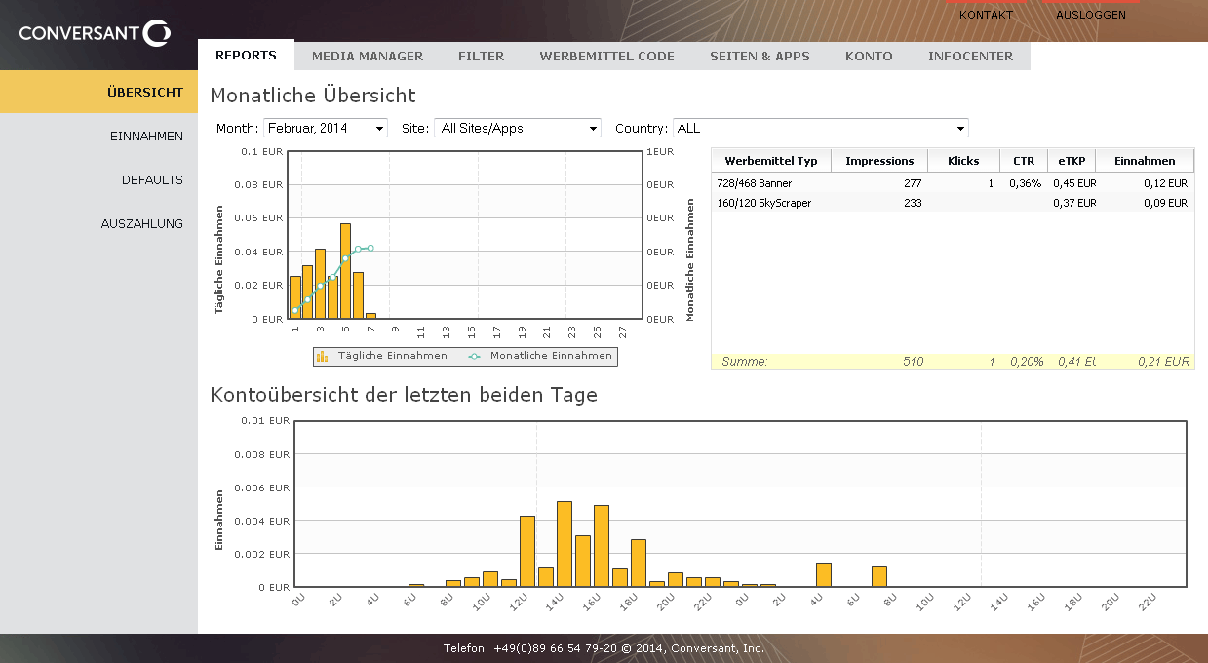
Task: Open the Country dropdown showing ALL
Action: 820,128
